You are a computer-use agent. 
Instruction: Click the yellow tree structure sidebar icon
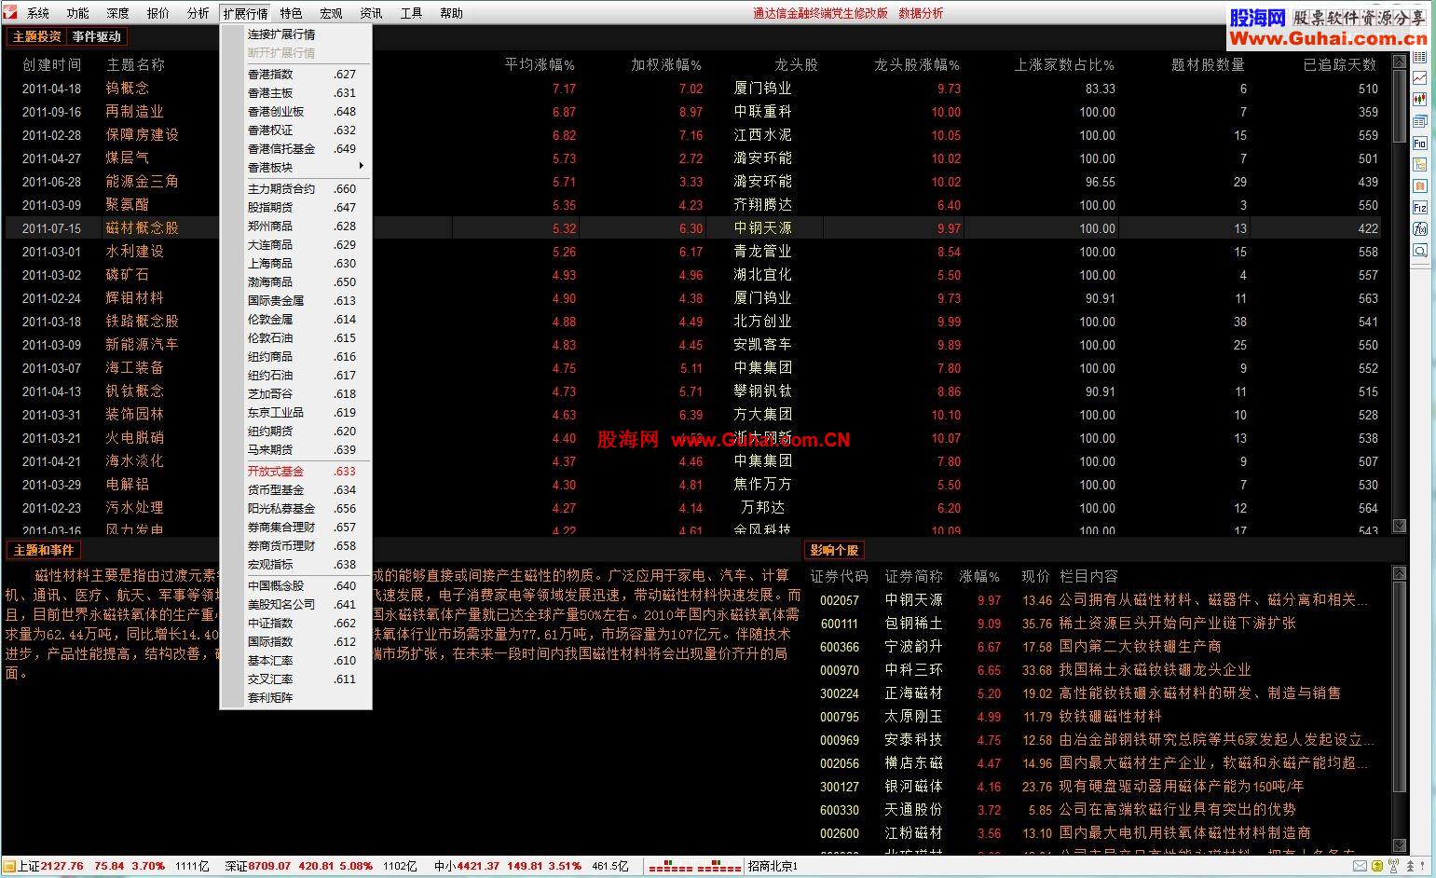pyautogui.click(x=1420, y=165)
